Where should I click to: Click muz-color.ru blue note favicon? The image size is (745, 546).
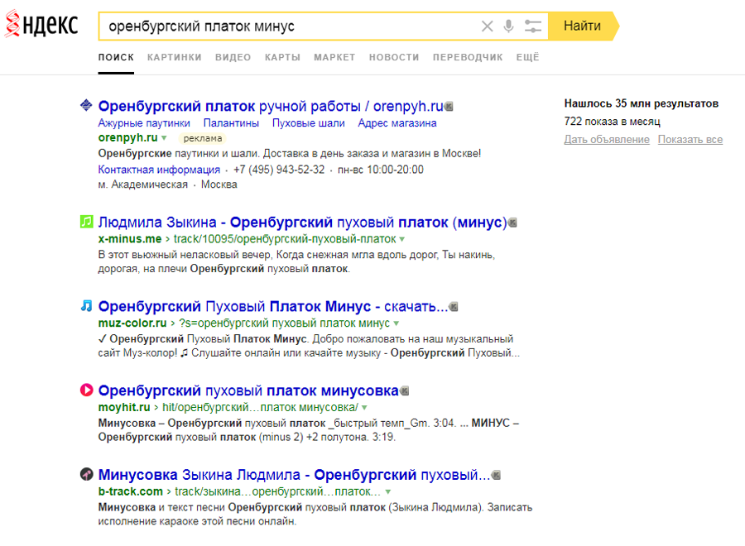click(86, 305)
